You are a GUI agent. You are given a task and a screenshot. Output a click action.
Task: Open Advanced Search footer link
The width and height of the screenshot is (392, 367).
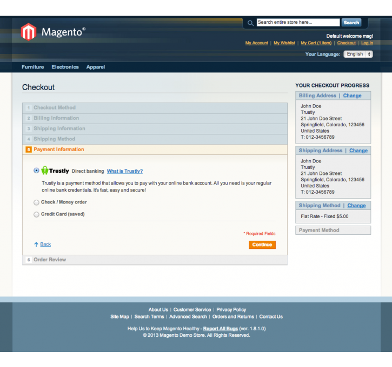point(188,317)
